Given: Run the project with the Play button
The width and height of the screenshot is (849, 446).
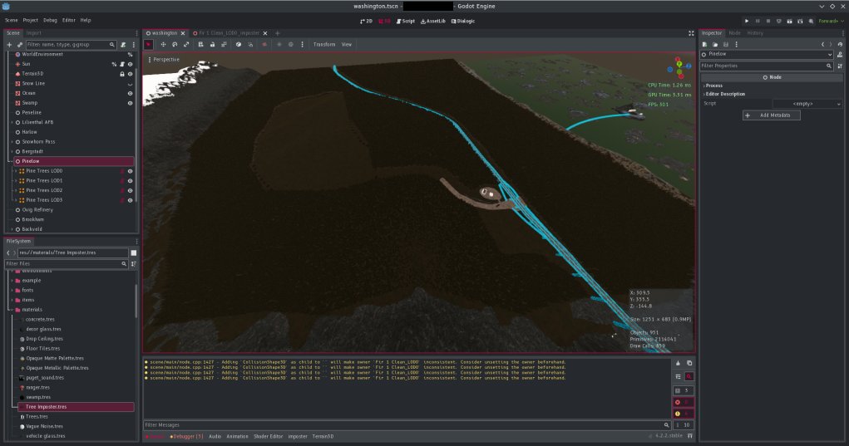Looking at the screenshot, I should coord(747,21).
